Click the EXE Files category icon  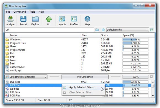pyautogui.click(x=7, y=92)
